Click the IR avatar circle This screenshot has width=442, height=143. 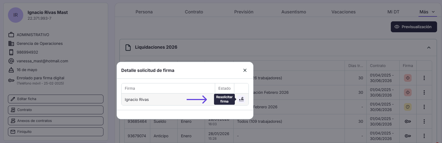[x=16, y=15]
